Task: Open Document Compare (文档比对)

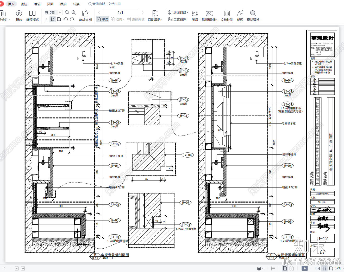Action: 227,16
